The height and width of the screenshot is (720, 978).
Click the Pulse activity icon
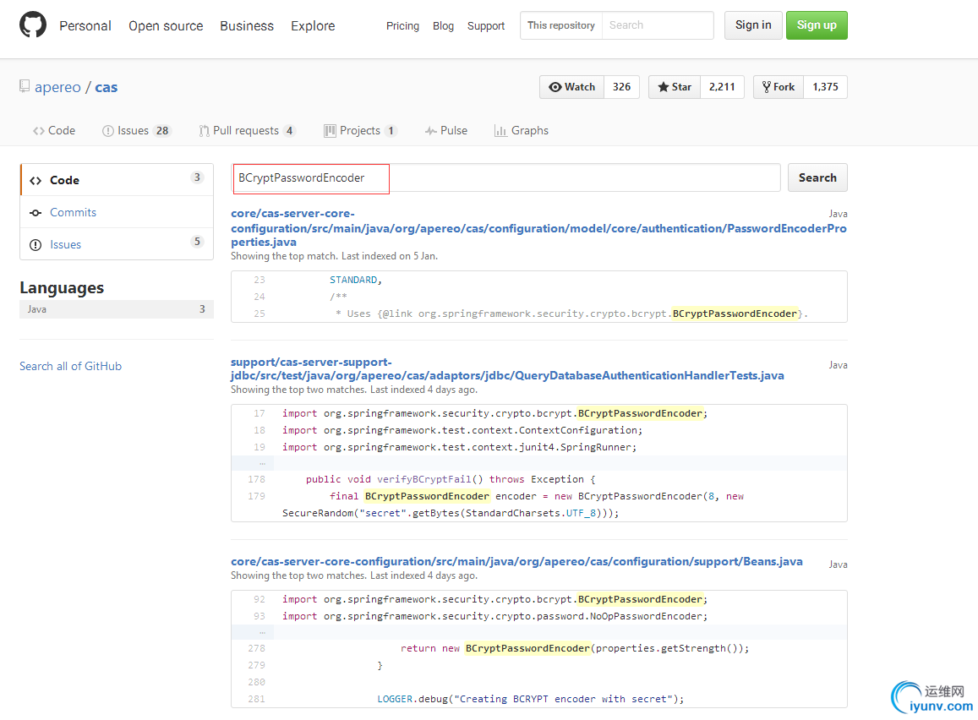pyautogui.click(x=430, y=131)
